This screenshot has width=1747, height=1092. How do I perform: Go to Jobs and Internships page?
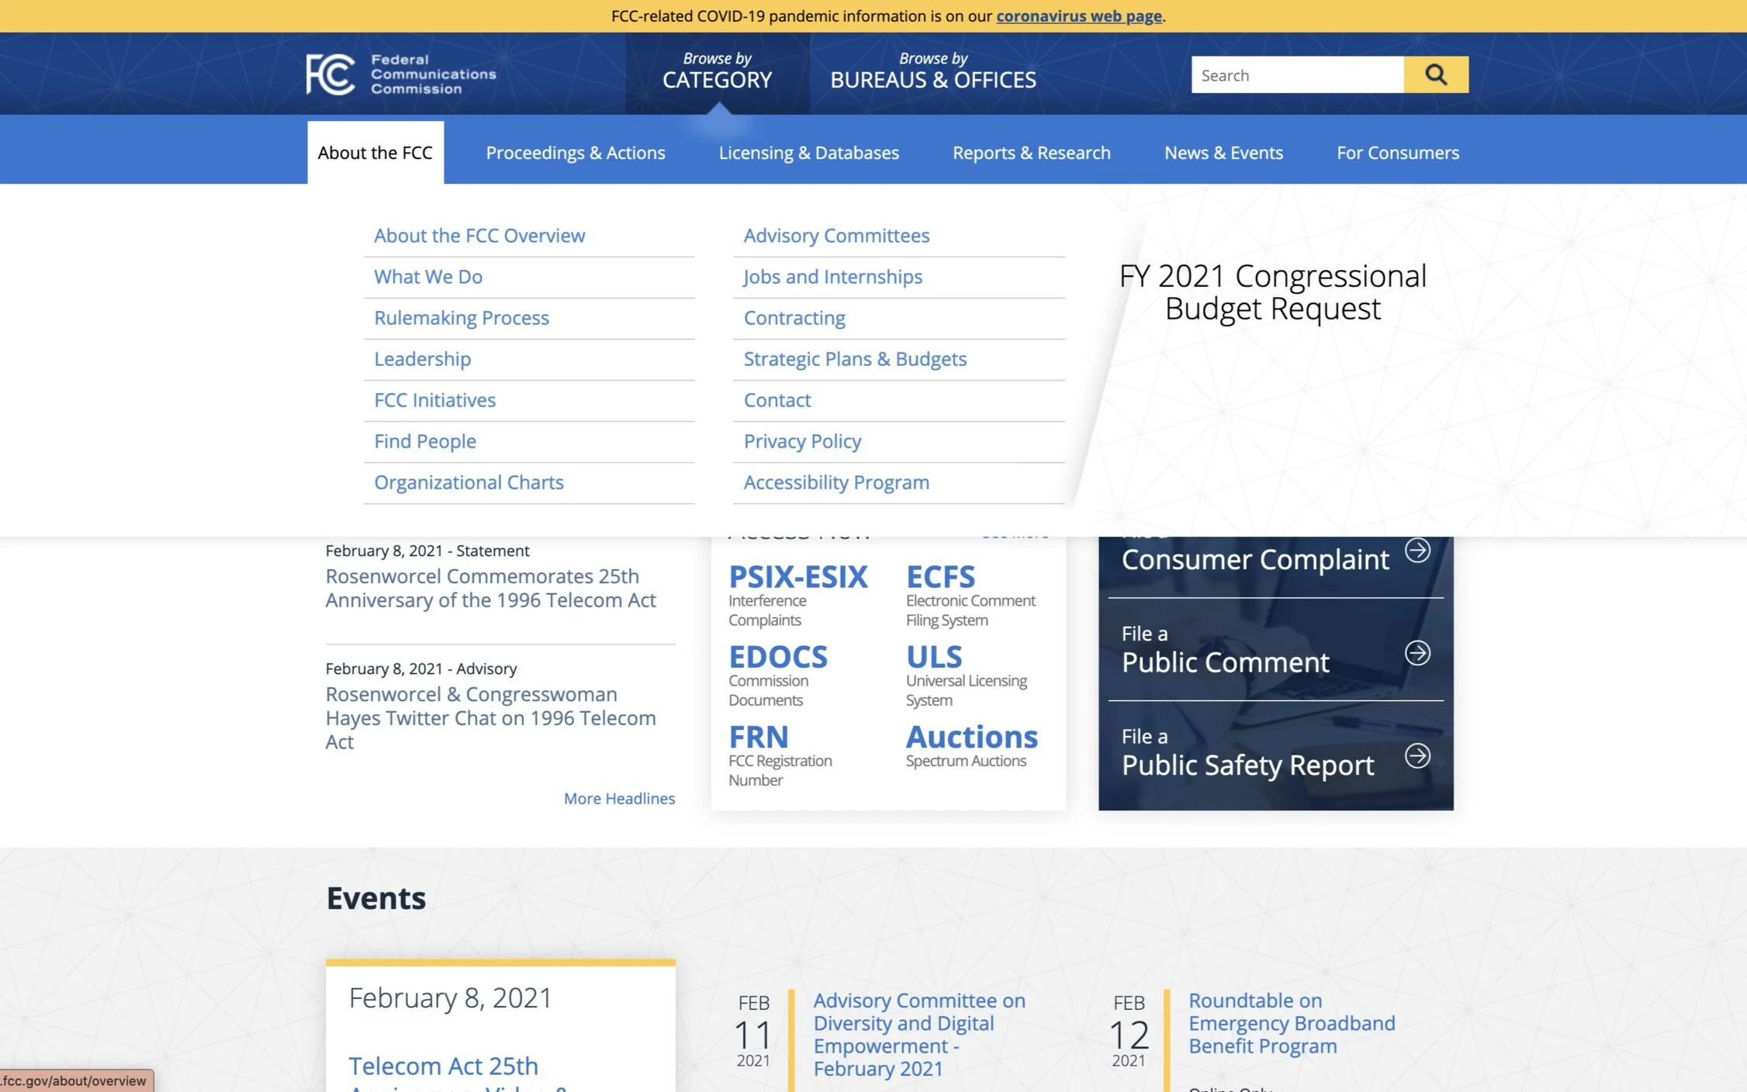(832, 277)
